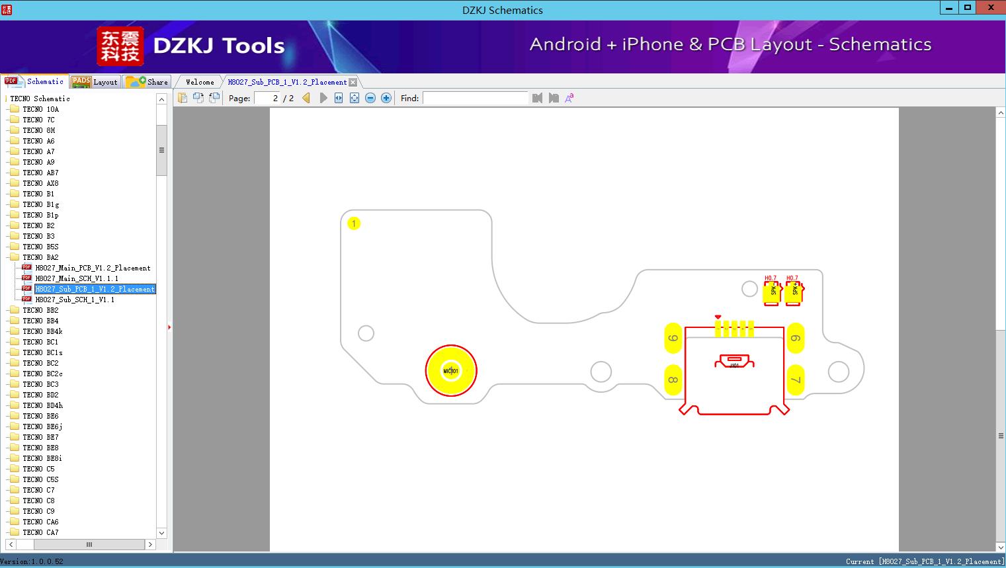Click the document viewer scroll down arrow

point(1001,546)
